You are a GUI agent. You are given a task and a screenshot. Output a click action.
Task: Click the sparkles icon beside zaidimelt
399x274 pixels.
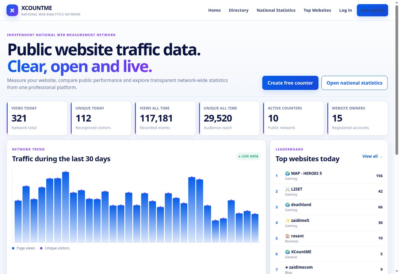point(287,220)
